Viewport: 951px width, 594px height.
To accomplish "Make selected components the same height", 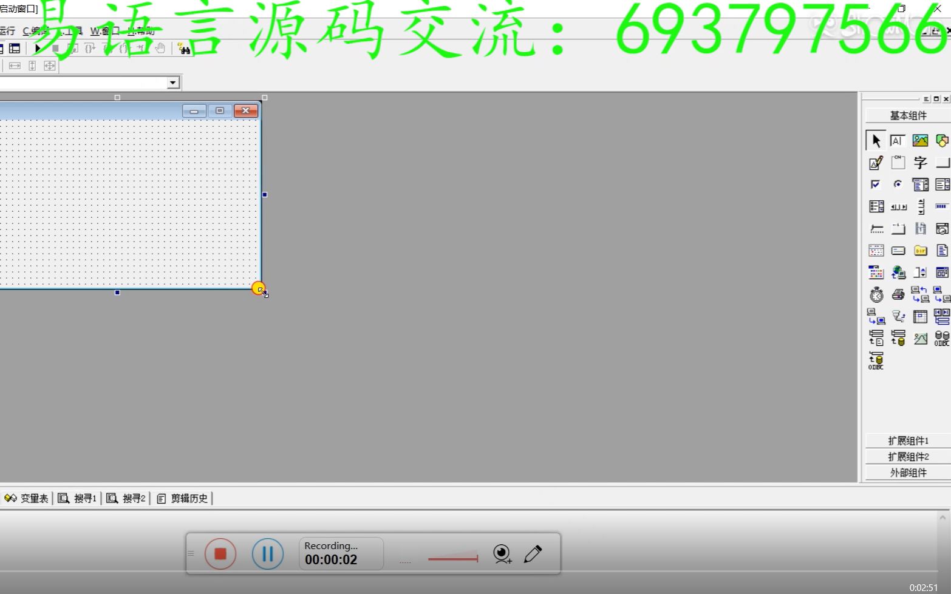I will [32, 66].
